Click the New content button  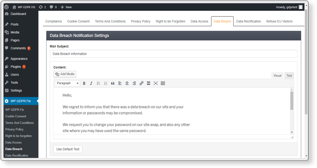pyautogui.click(x=66, y=7)
